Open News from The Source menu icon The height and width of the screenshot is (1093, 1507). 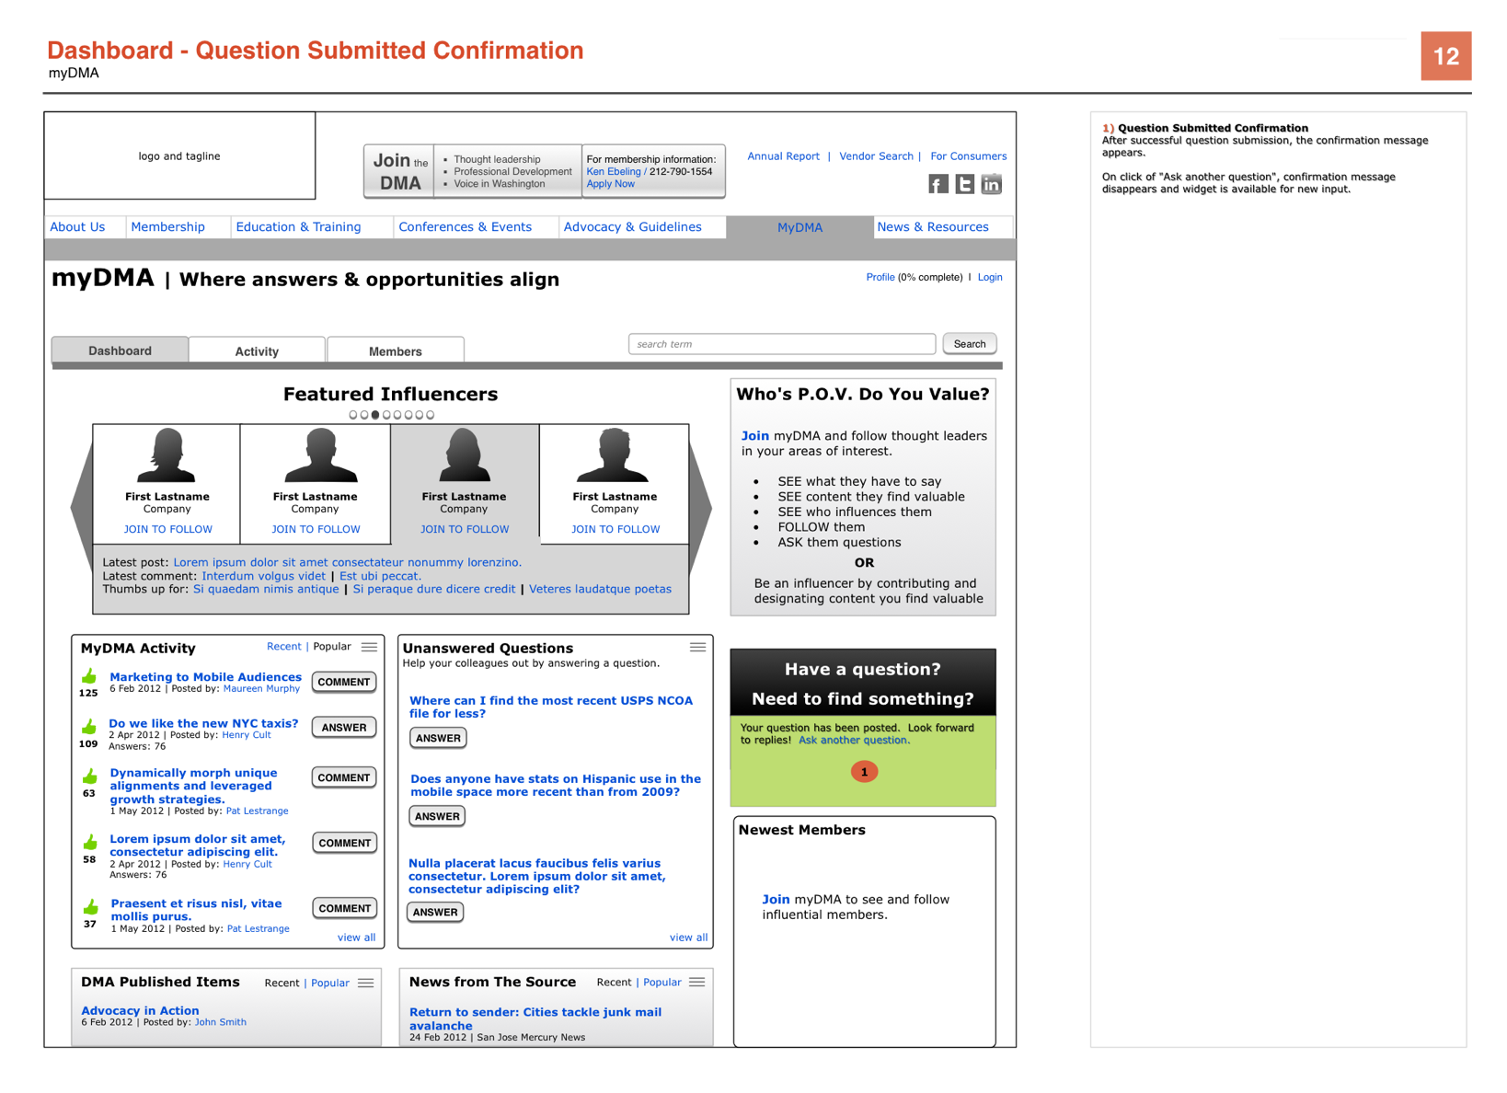696,982
